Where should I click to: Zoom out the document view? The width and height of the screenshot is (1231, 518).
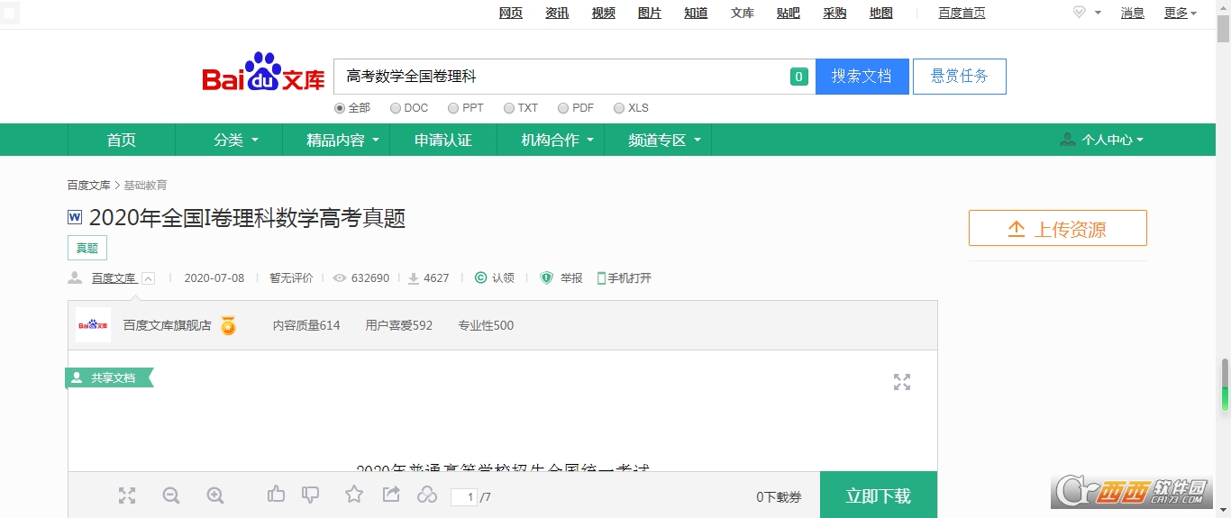coord(171,495)
